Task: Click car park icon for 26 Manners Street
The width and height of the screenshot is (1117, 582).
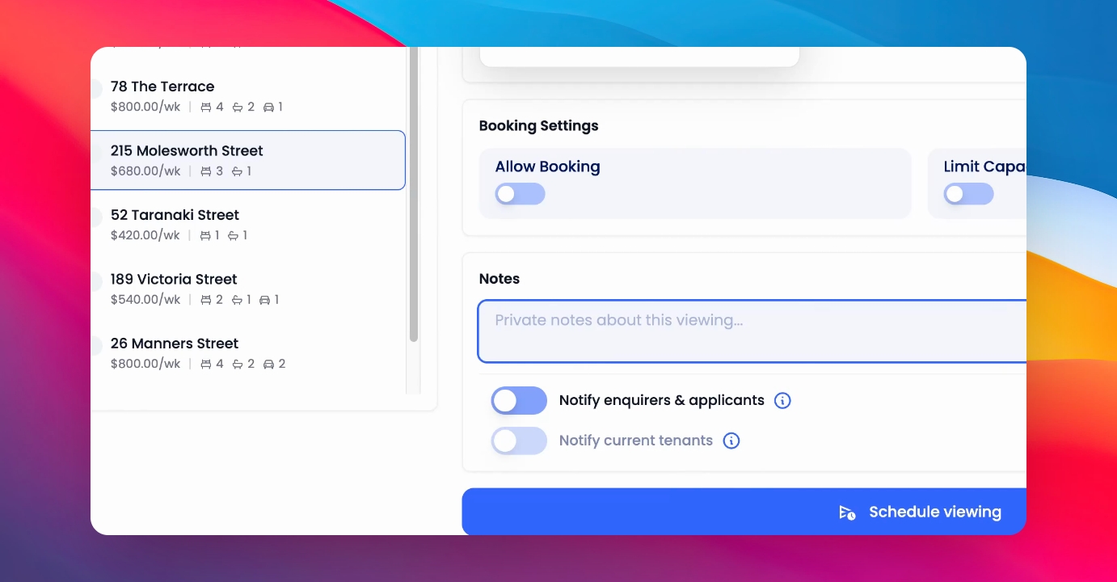Action: pyautogui.click(x=269, y=364)
